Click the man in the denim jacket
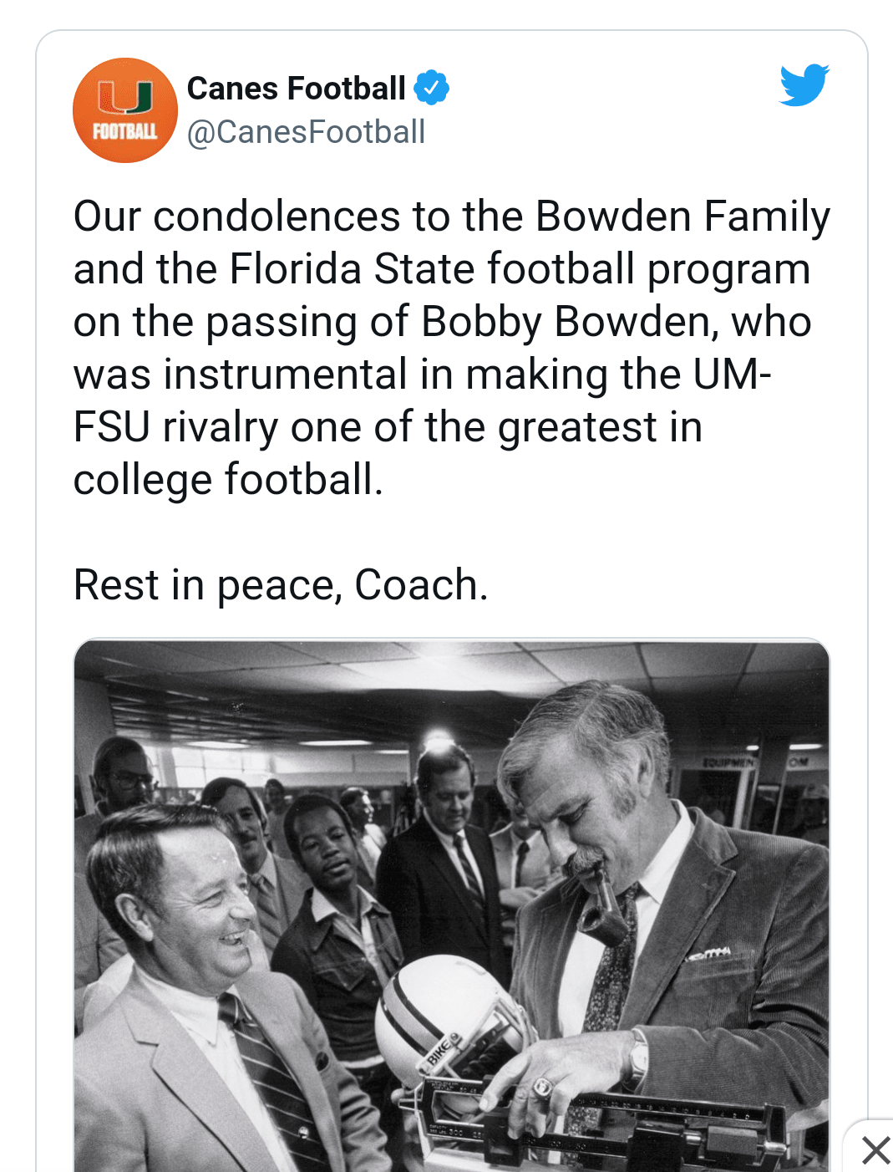This screenshot has width=893, height=1172. (x=334, y=903)
